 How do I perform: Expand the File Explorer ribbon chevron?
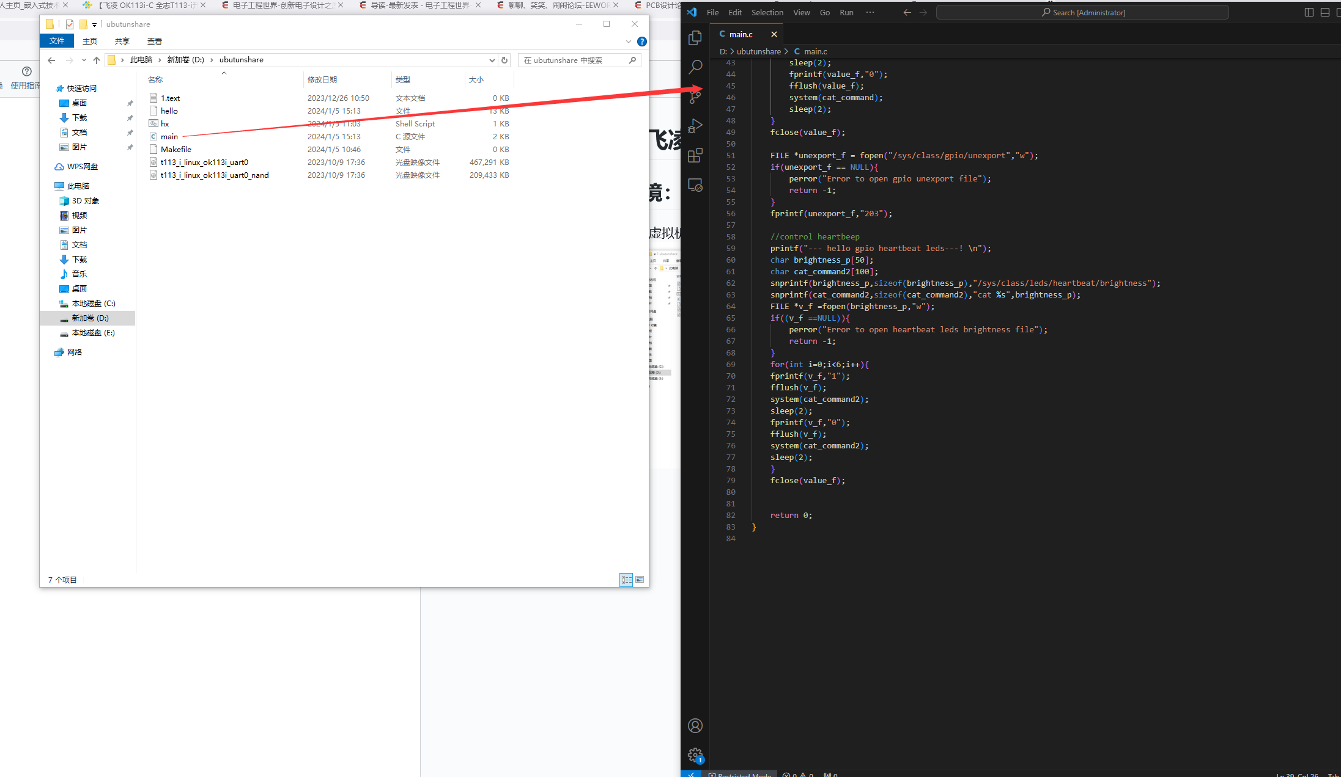coord(629,42)
